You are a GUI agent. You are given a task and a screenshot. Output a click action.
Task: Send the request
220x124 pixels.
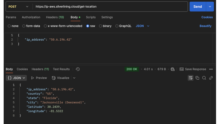[198, 6]
